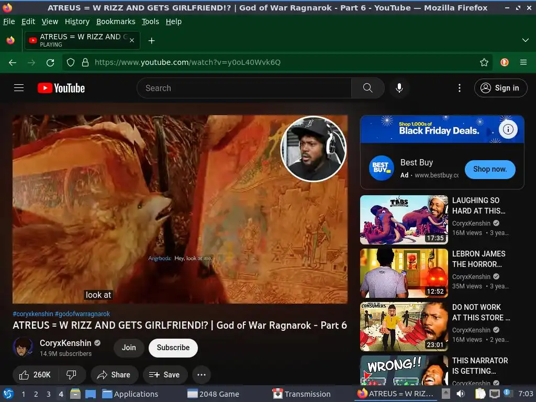536x402 pixels.
Task: Open the History menu
Action: tap(77, 21)
